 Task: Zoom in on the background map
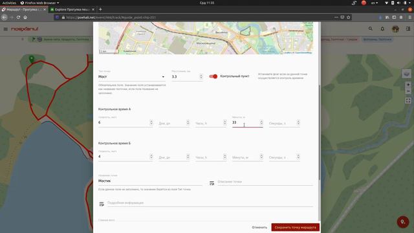click(408, 85)
